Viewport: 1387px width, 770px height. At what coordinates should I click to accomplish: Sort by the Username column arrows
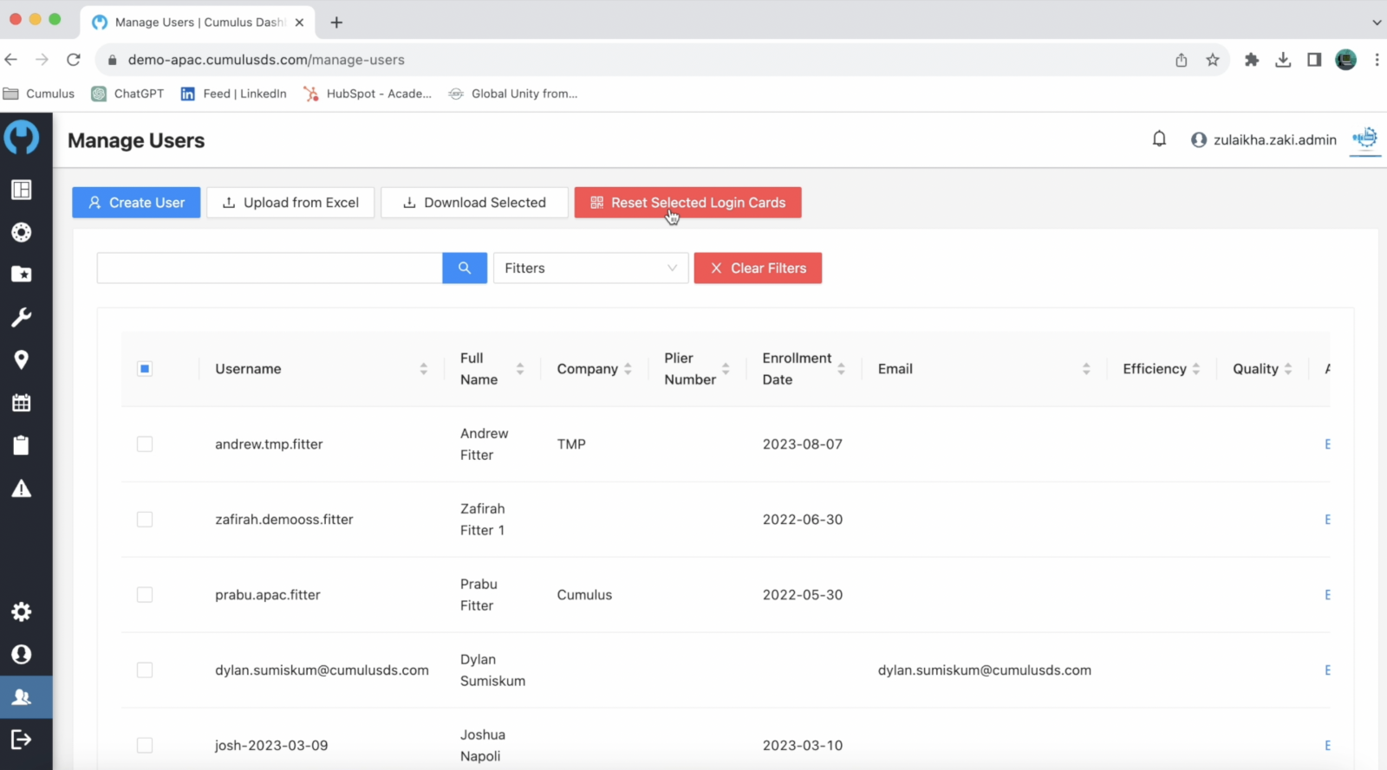(x=423, y=369)
